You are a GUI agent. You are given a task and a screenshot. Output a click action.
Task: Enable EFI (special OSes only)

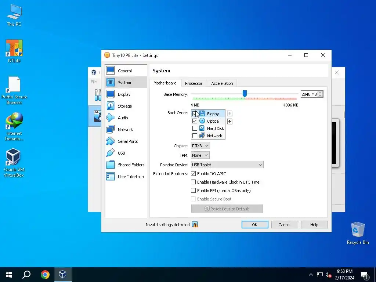(193, 191)
